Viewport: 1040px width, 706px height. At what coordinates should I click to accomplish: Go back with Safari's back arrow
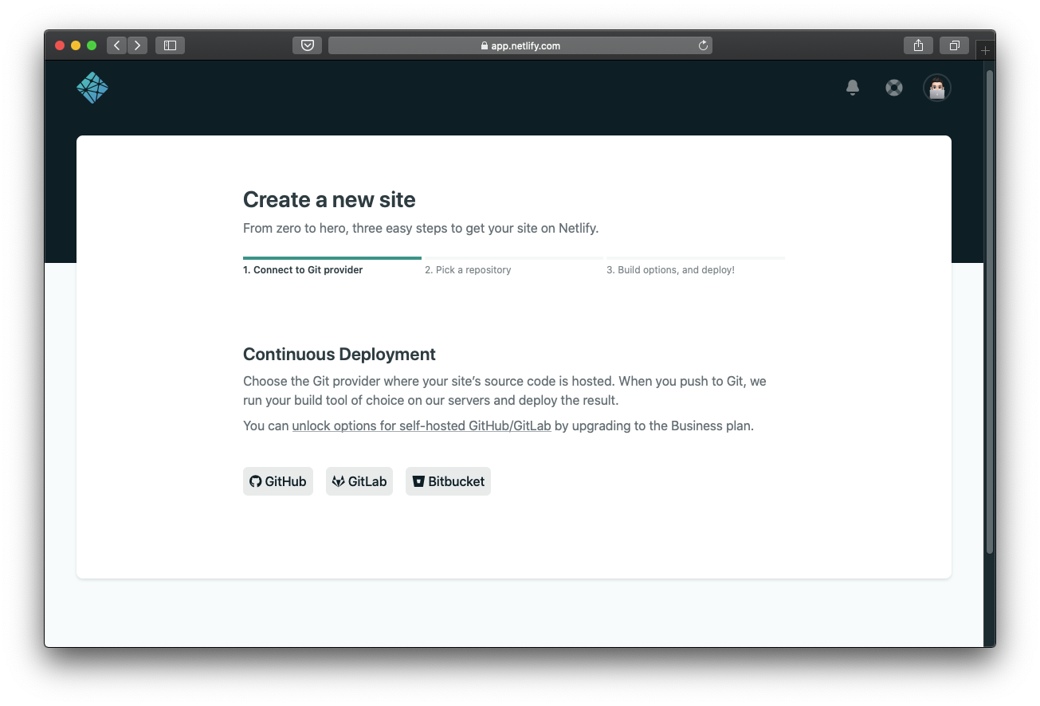[x=117, y=45]
